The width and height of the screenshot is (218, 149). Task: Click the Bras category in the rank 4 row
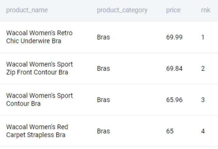[x=103, y=131]
